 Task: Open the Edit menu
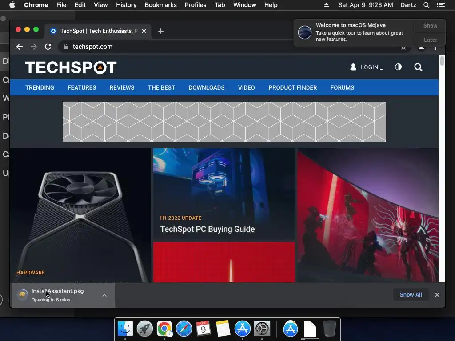pos(80,5)
